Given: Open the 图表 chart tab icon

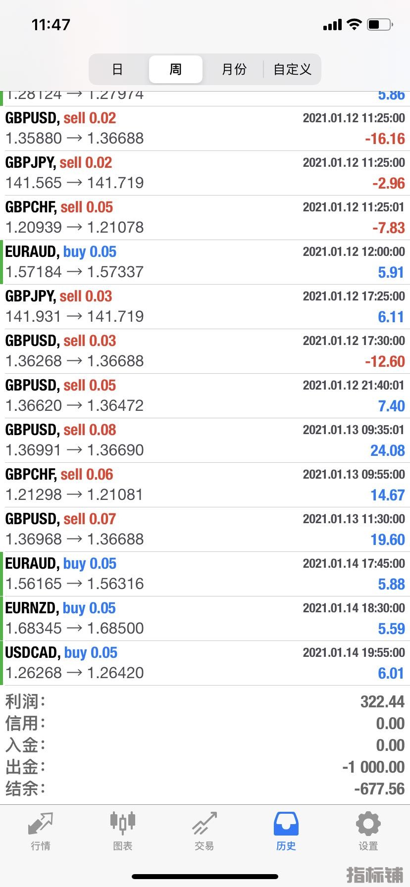Looking at the screenshot, I should click(x=122, y=823).
